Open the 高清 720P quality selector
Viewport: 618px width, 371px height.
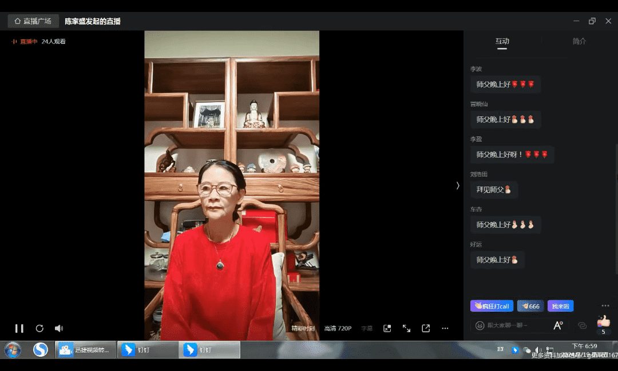pyautogui.click(x=338, y=328)
